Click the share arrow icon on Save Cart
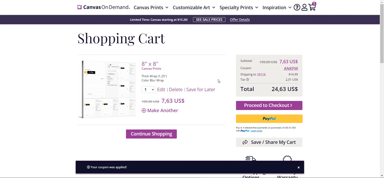 tap(245, 142)
